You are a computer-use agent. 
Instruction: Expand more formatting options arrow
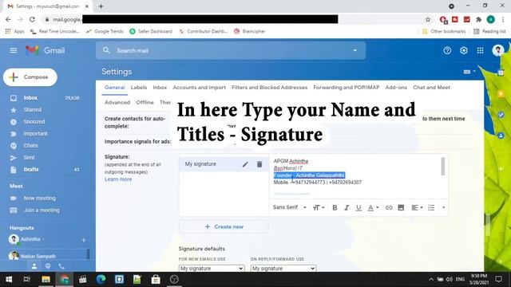point(443,207)
